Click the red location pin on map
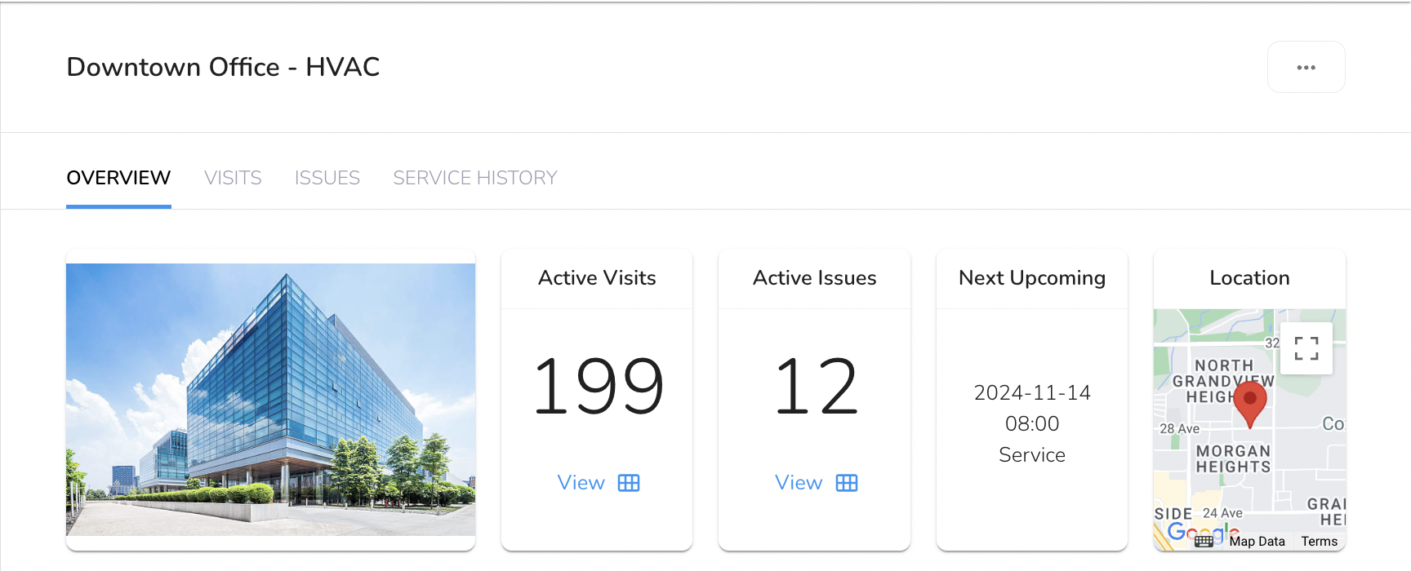This screenshot has width=1411, height=571. pyautogui.click(x=1249, y=404)
